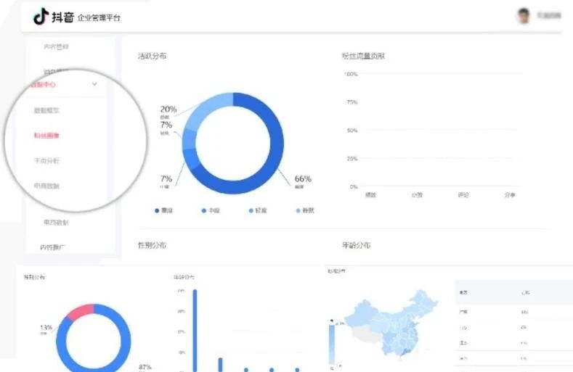Click the second-tallest bar in the age chart
Screen dimensions: 573x372
(x=220, y=365)
